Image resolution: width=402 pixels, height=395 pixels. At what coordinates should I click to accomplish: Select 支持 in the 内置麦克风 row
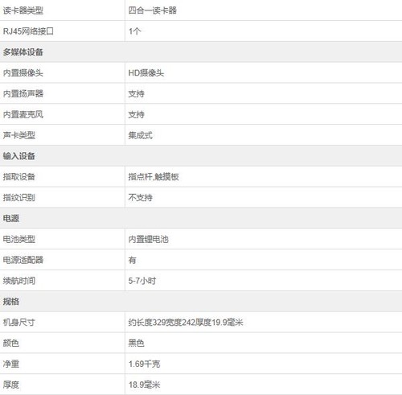click(x=136, y=114)
